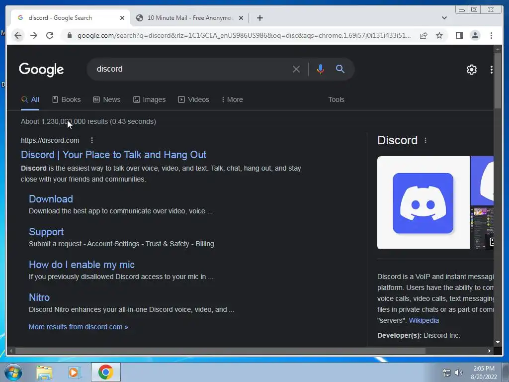Open the Download sitelink
Screen dimensions: 509x382
click(51, 199)
